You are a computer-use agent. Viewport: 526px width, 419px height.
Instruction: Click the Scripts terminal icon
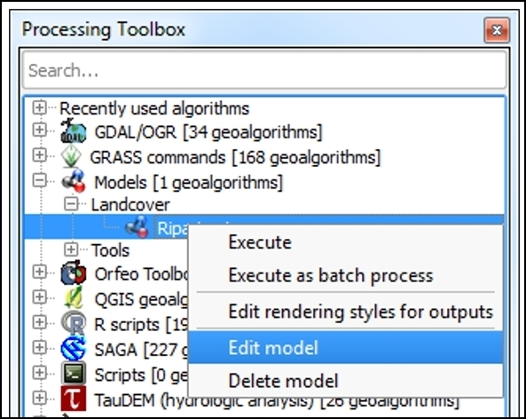point(74,374)
